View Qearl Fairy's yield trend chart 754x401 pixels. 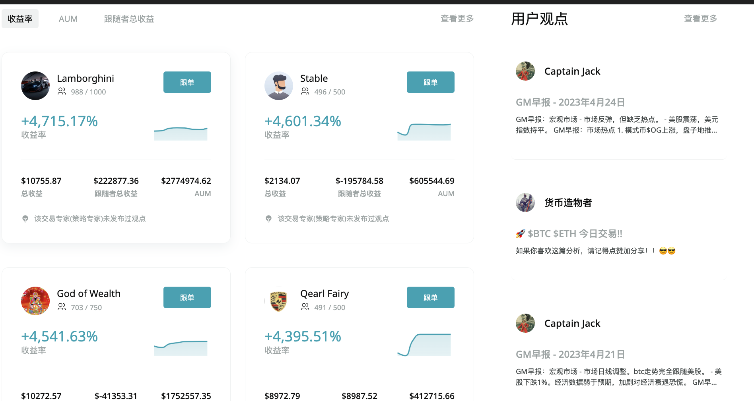(424, 344)
